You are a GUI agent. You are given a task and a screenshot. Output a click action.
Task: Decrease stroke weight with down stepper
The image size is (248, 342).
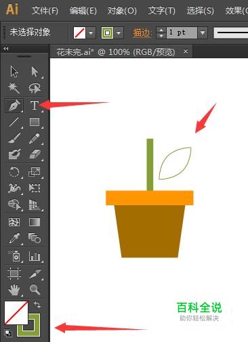[161, 36]
